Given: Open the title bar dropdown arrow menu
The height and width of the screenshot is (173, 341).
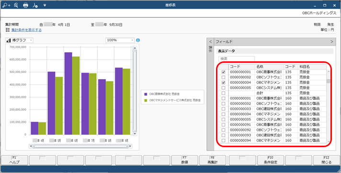Looking at the screenshot, I should 45,5.
